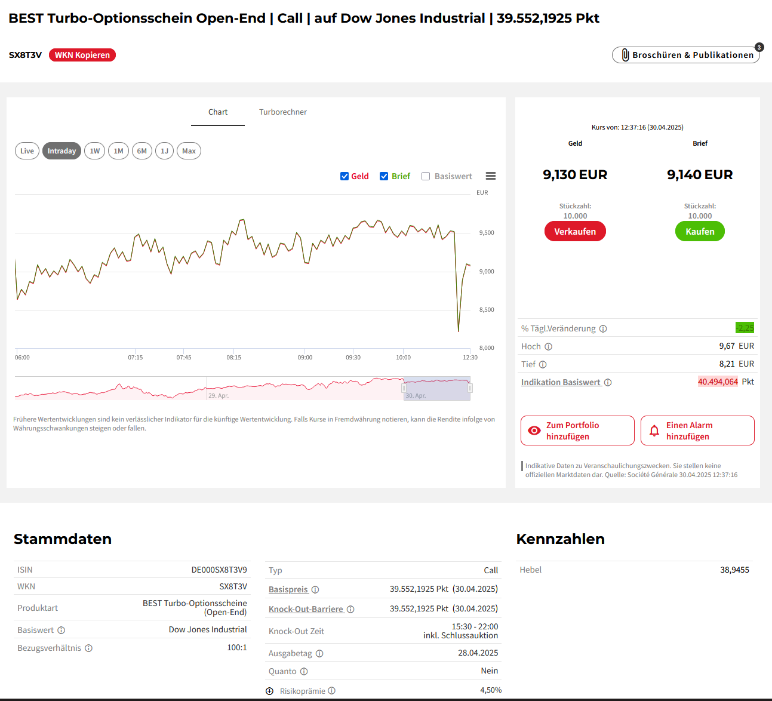Click the shaded navigator selection window
Viewport: 772px width, 701px height.
coord(437,389)
